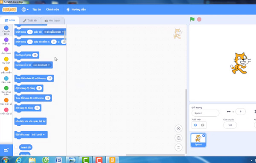Edit the sprite x position field

pyautogui.click(x=241, y=112)
